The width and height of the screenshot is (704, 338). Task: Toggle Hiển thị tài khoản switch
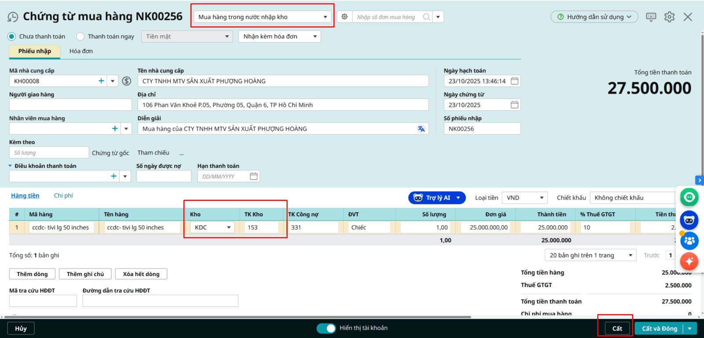pos(326,328)
